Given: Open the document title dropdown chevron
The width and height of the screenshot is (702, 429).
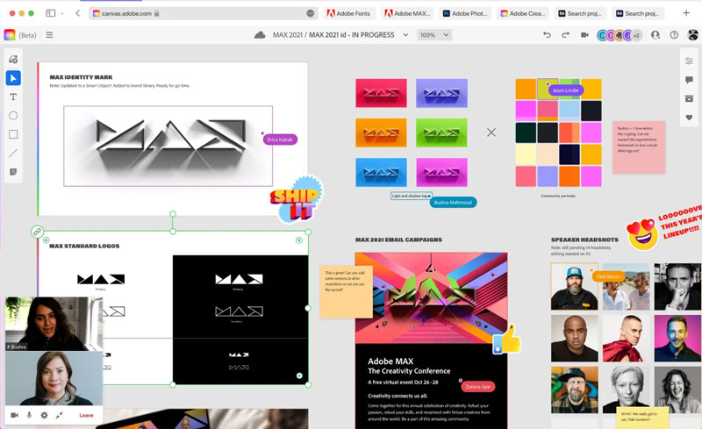Looking at the screenshot, I should [405, 35].
